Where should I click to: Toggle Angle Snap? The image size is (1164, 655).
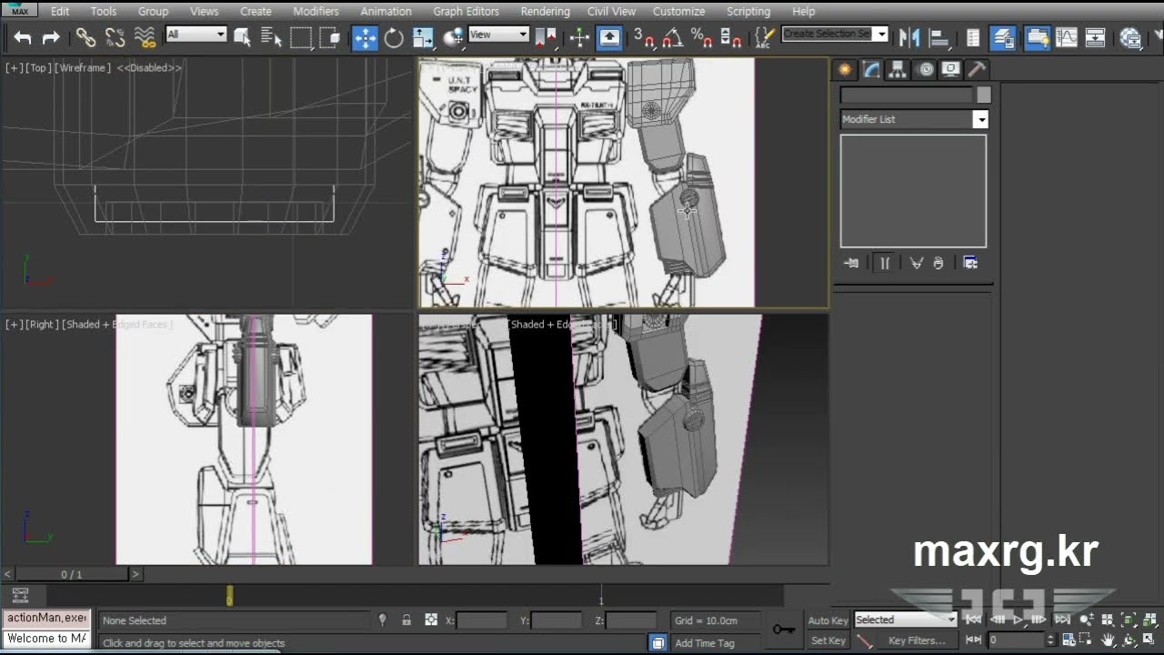tap(673, 37)
